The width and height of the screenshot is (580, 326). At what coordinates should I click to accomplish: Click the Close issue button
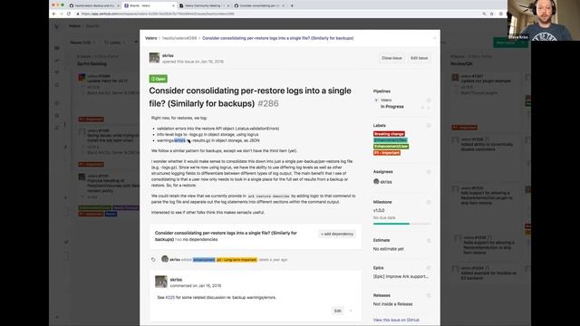pyautogui.click(x=391, y=58)
